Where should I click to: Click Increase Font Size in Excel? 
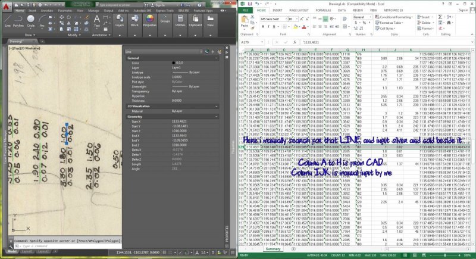302,19
